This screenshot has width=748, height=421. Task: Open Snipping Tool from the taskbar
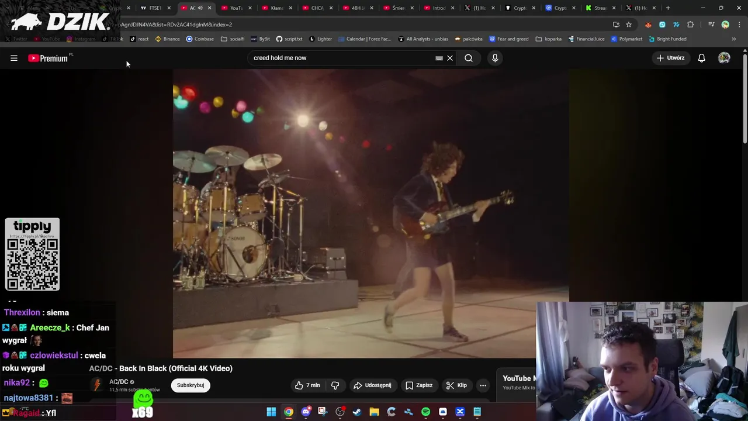tap(323, 412)
